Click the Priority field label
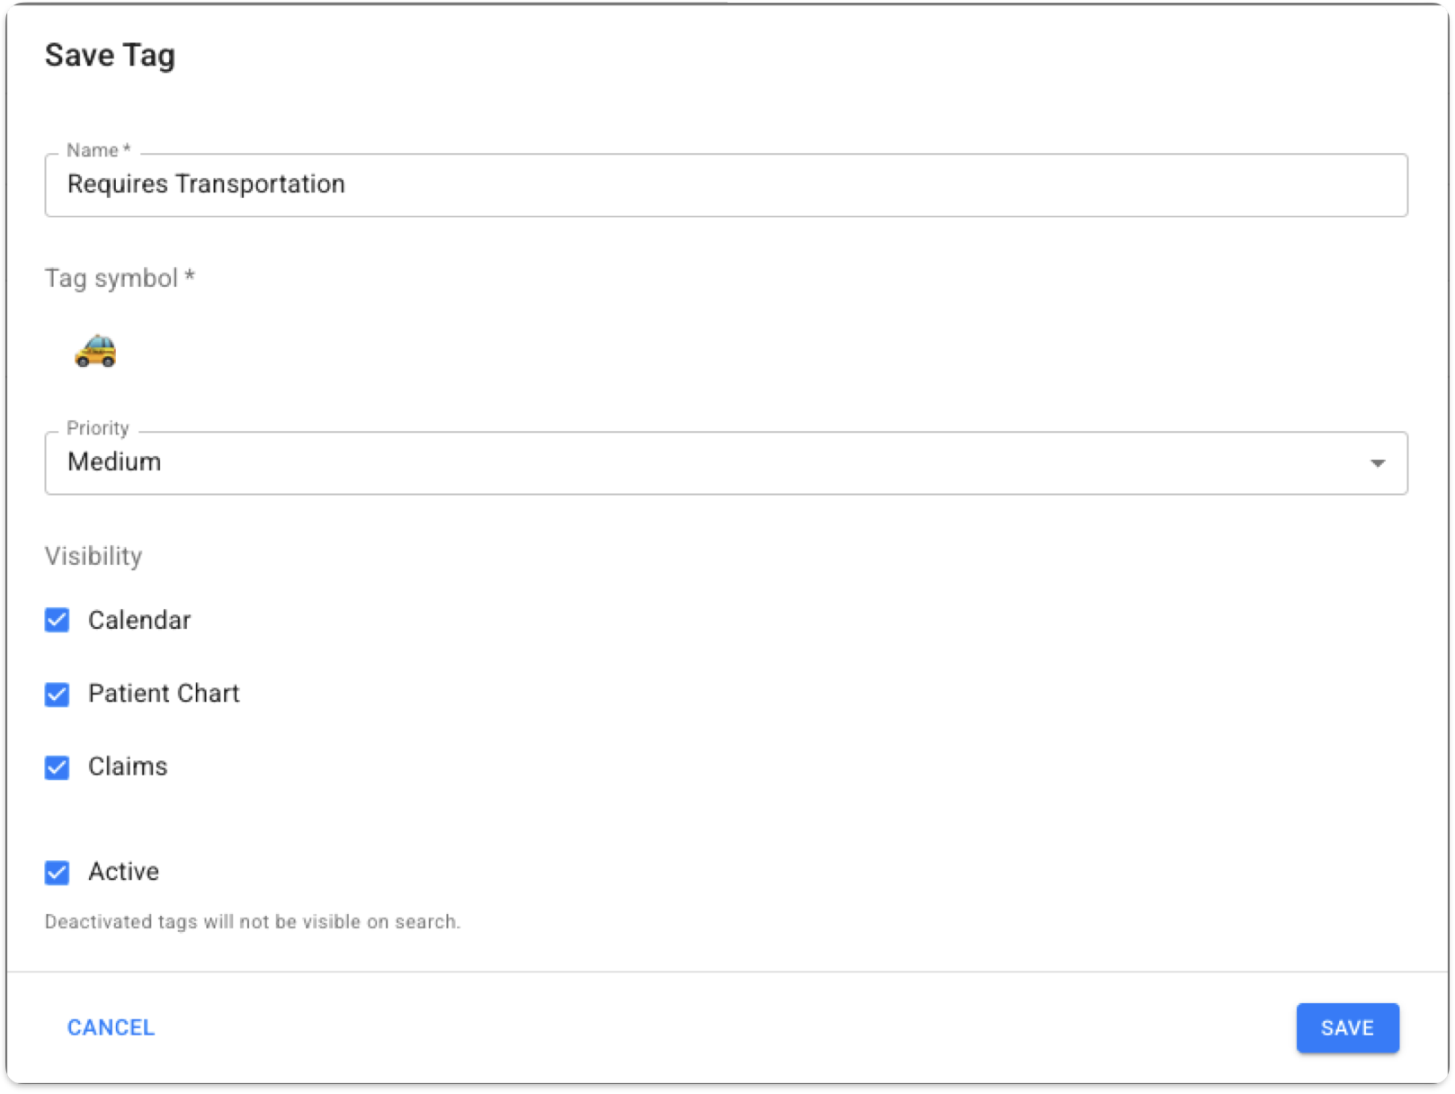The width and height of the screenshot is (1455, 1094). 97,428
